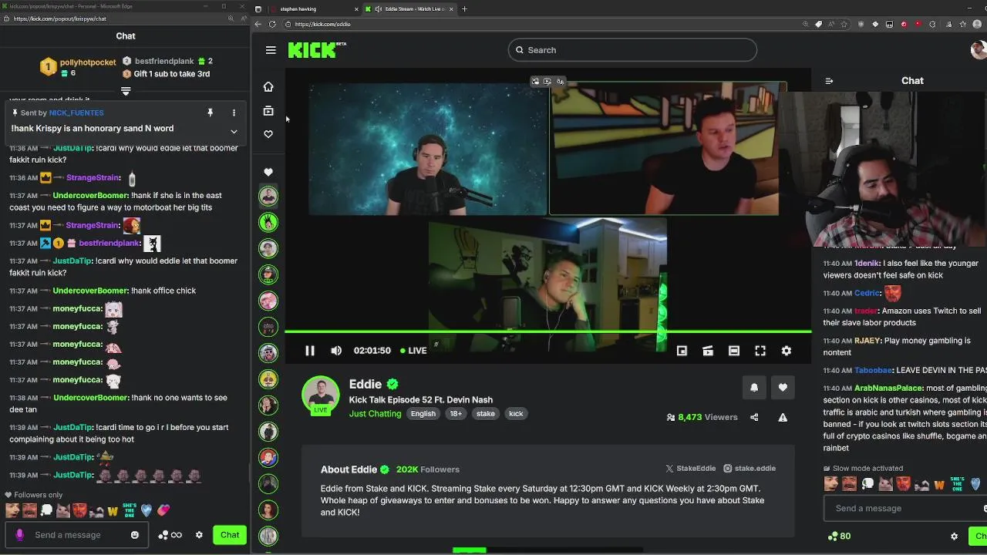Pause the live stream video
The image size is (987, 555).
310,351
